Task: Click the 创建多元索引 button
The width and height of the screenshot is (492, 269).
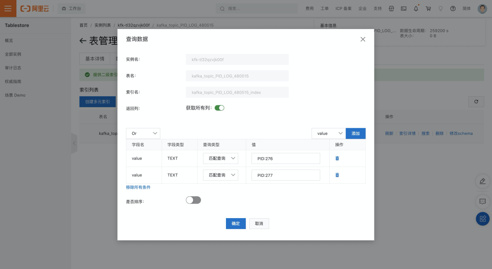Action: tap(97, 102)
